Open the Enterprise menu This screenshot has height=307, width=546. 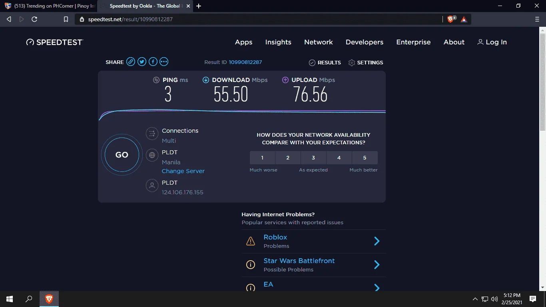413,42
